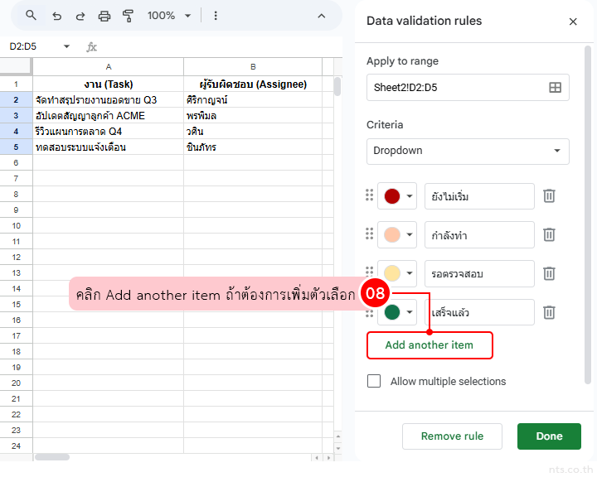Viewport: 597px width, 477px height.
Task: Open the name box D2:D5 dropdown arrow
Action: click(66, 47)
